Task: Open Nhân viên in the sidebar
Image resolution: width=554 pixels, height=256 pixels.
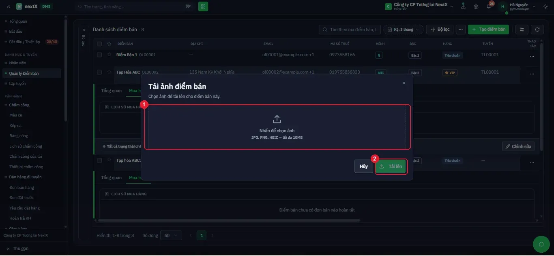Action: point(17,63)
